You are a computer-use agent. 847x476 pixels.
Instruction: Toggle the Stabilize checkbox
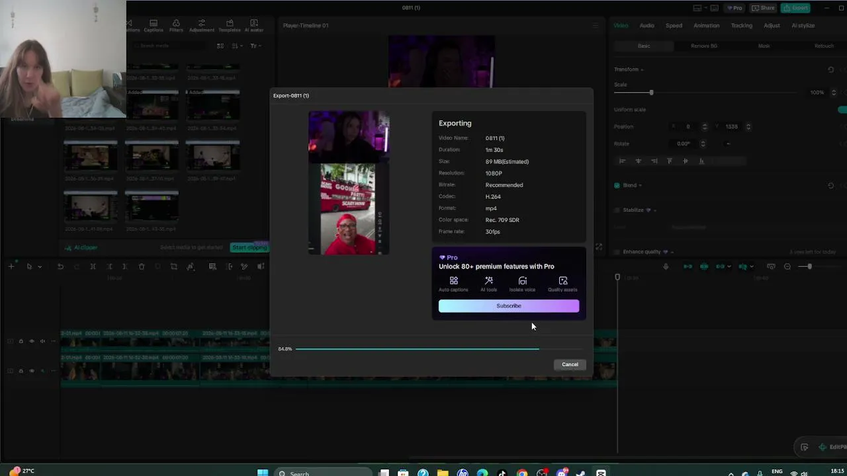coord(617,210)
